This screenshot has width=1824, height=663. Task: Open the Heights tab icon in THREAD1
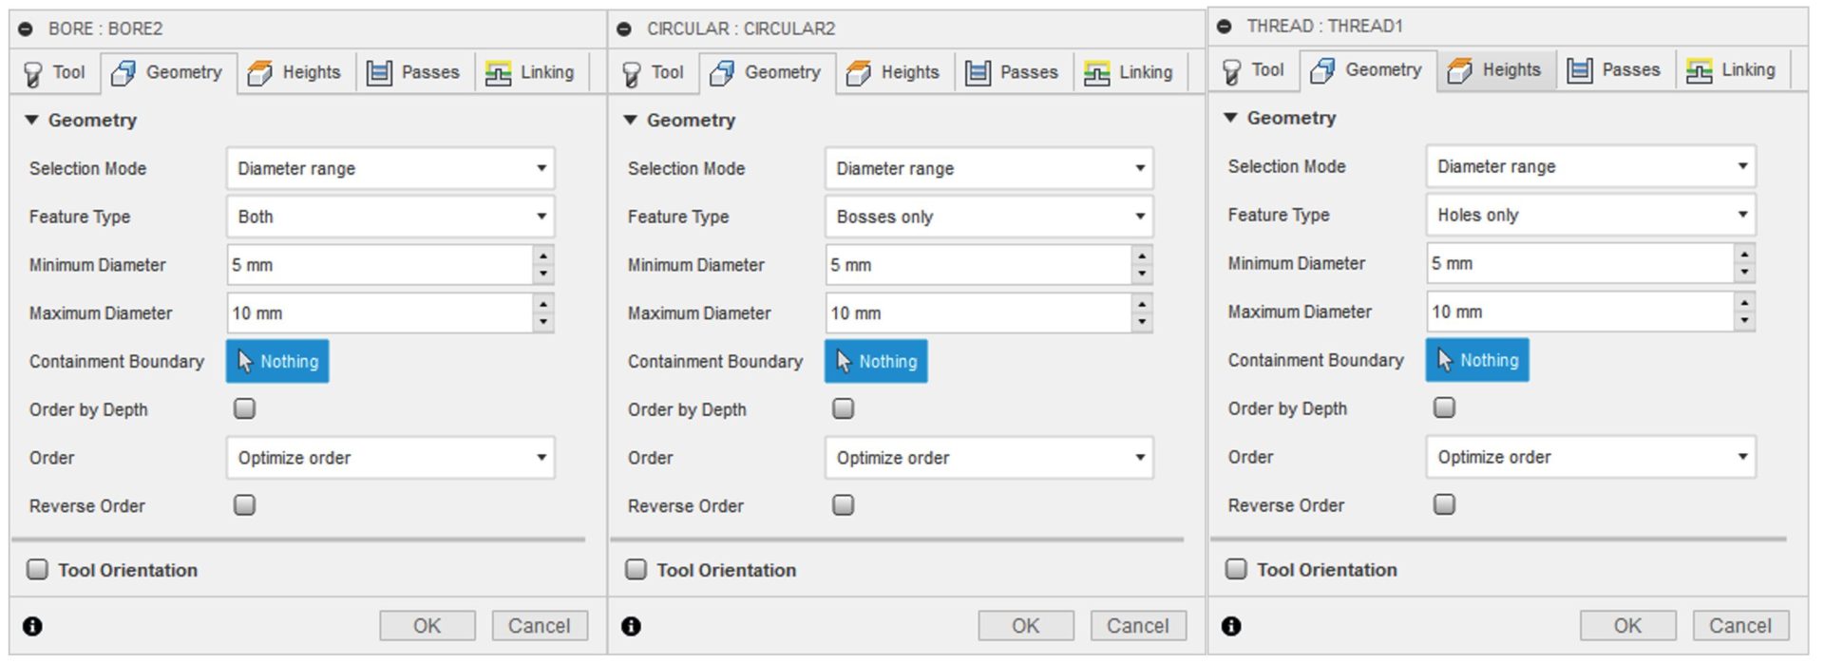1459,70
